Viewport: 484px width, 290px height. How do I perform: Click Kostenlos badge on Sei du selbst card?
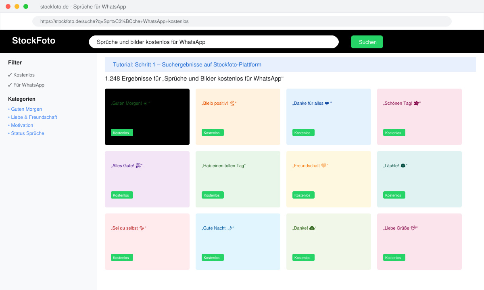point(122,257)
